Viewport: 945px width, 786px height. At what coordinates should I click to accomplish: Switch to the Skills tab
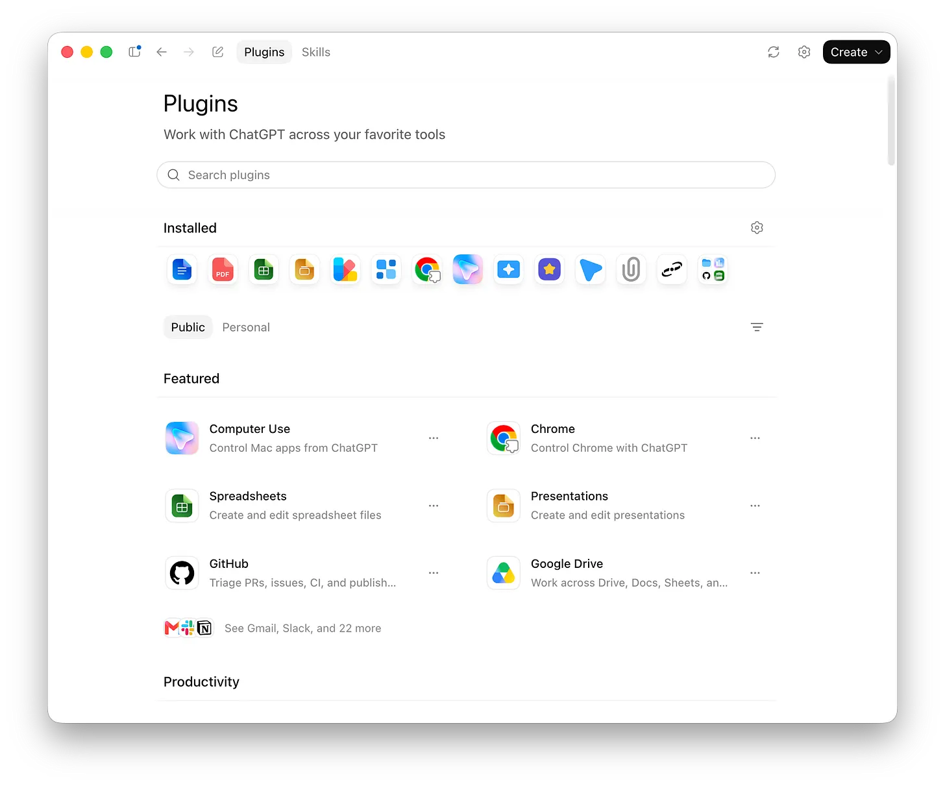point(316,52)
